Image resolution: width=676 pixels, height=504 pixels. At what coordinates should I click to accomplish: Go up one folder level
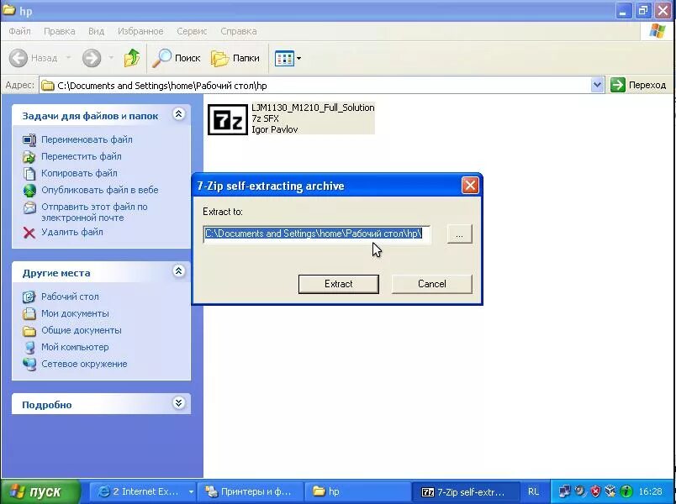coord(132,58)
